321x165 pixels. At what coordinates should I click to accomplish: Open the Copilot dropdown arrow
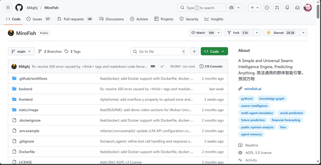238,8
